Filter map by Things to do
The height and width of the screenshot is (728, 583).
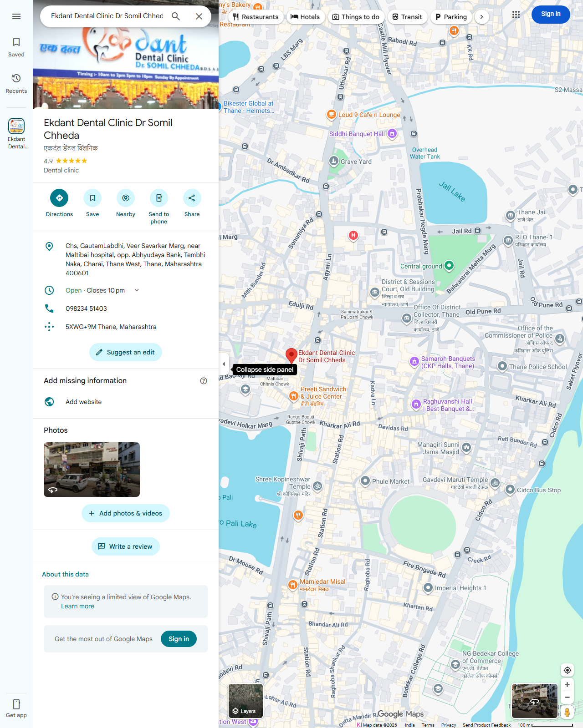click(356, 17)
